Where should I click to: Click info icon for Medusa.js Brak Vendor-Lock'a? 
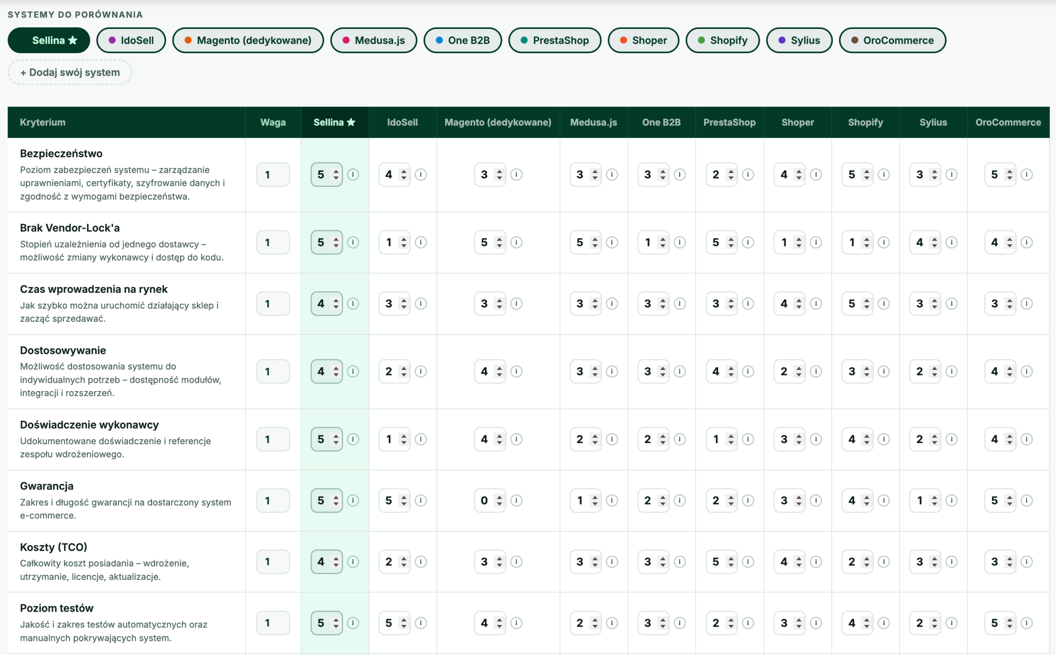point(612,242)
